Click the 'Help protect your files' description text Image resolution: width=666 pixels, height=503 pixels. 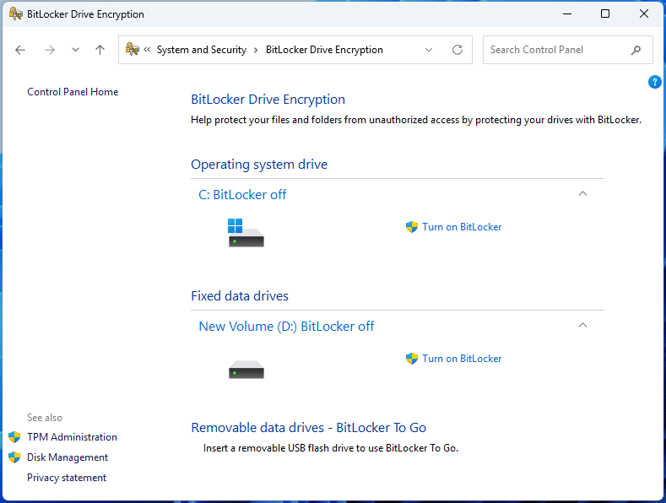click(416, 120)
